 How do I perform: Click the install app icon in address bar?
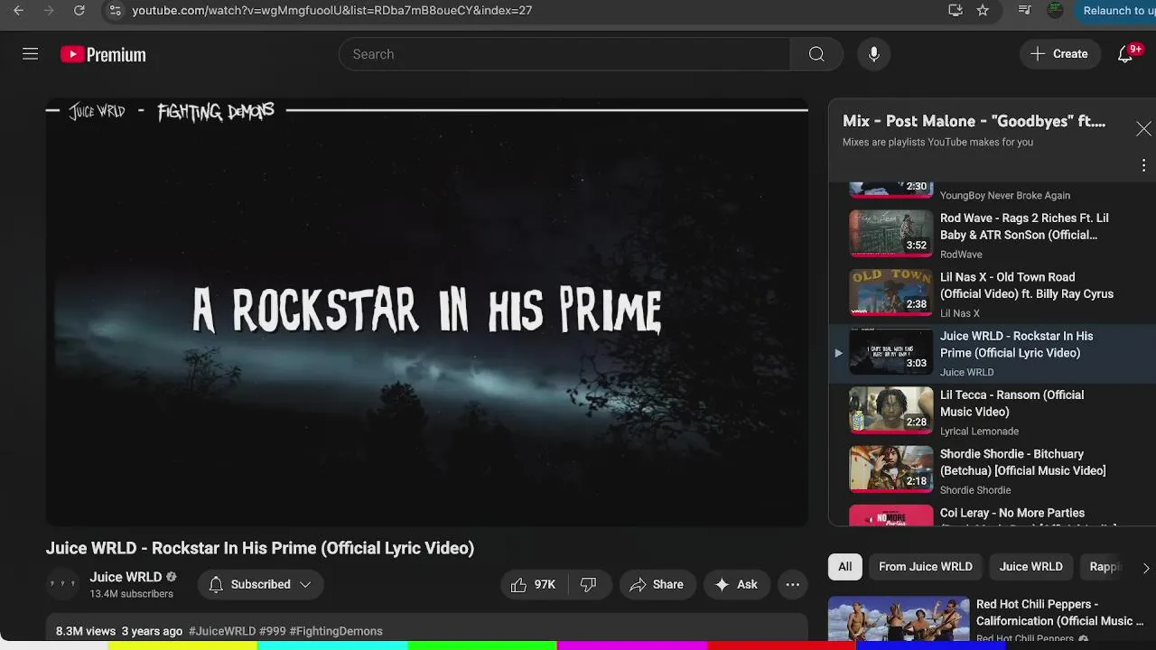click(x=956, y=11)
